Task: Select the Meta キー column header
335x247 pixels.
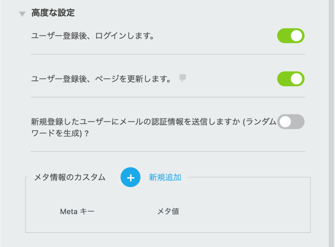Action: (77, 211)
